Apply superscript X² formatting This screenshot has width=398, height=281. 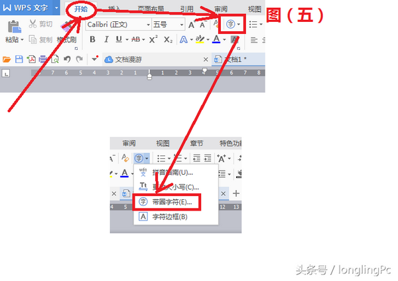pyautogui.click(x=153, y=40)
